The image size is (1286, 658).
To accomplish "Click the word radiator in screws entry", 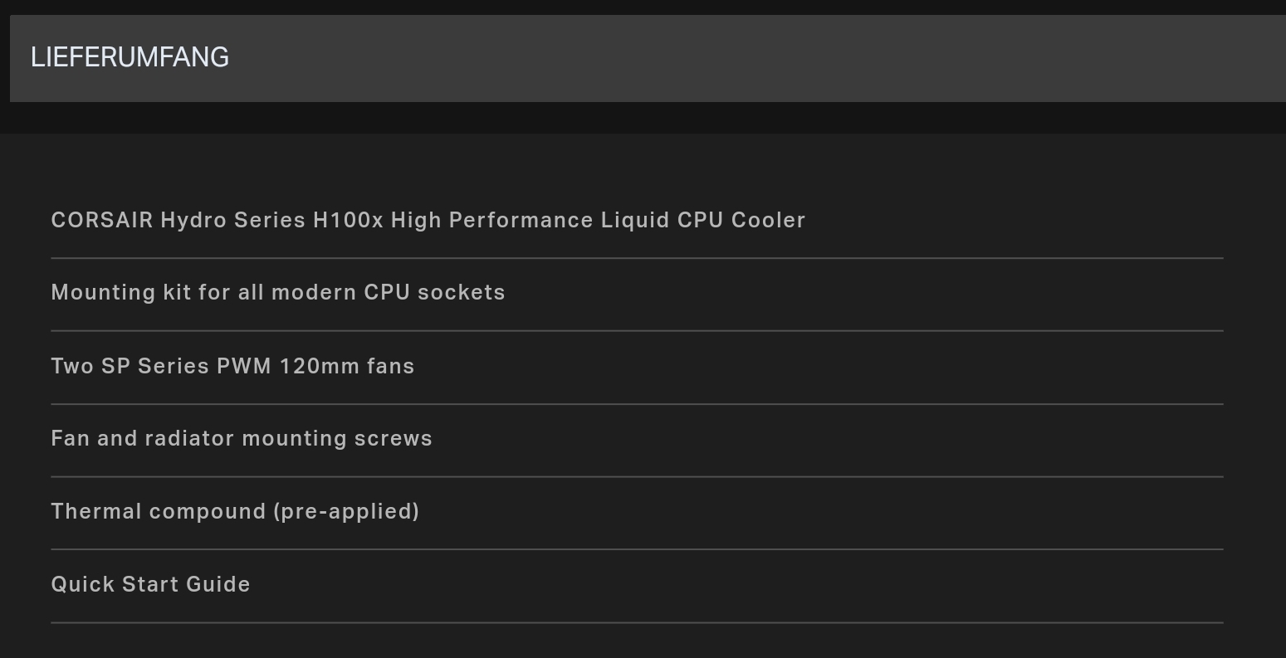I will click(189, 438).
